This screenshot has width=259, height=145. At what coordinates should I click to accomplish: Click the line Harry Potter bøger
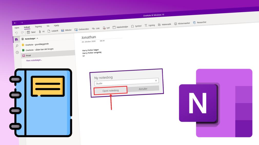pos(91,50)
